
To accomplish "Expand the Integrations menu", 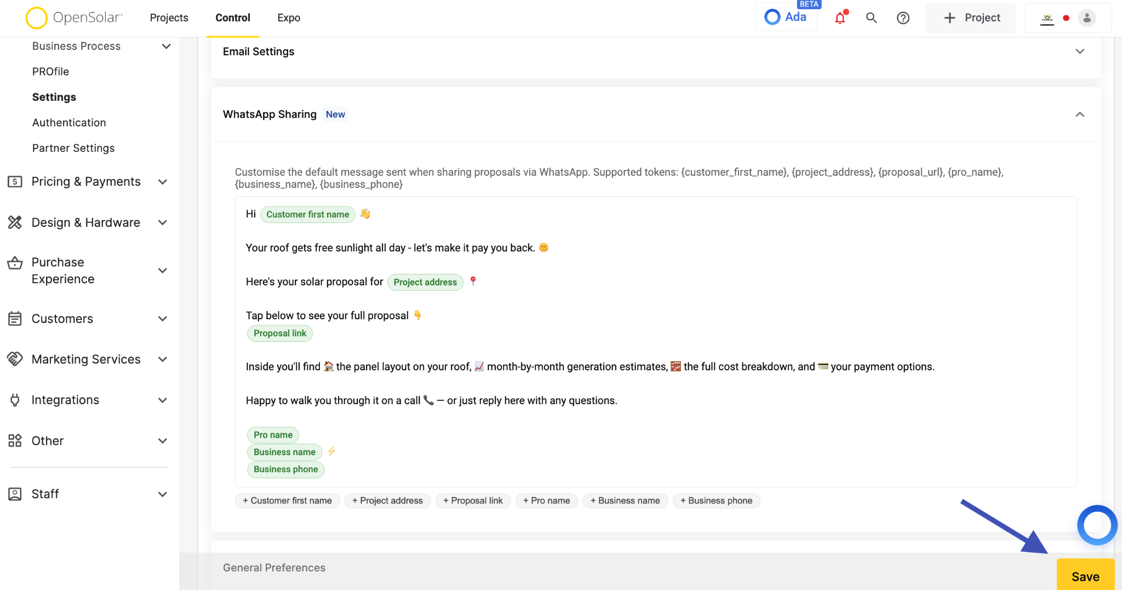I will click(x=163, y=400).
